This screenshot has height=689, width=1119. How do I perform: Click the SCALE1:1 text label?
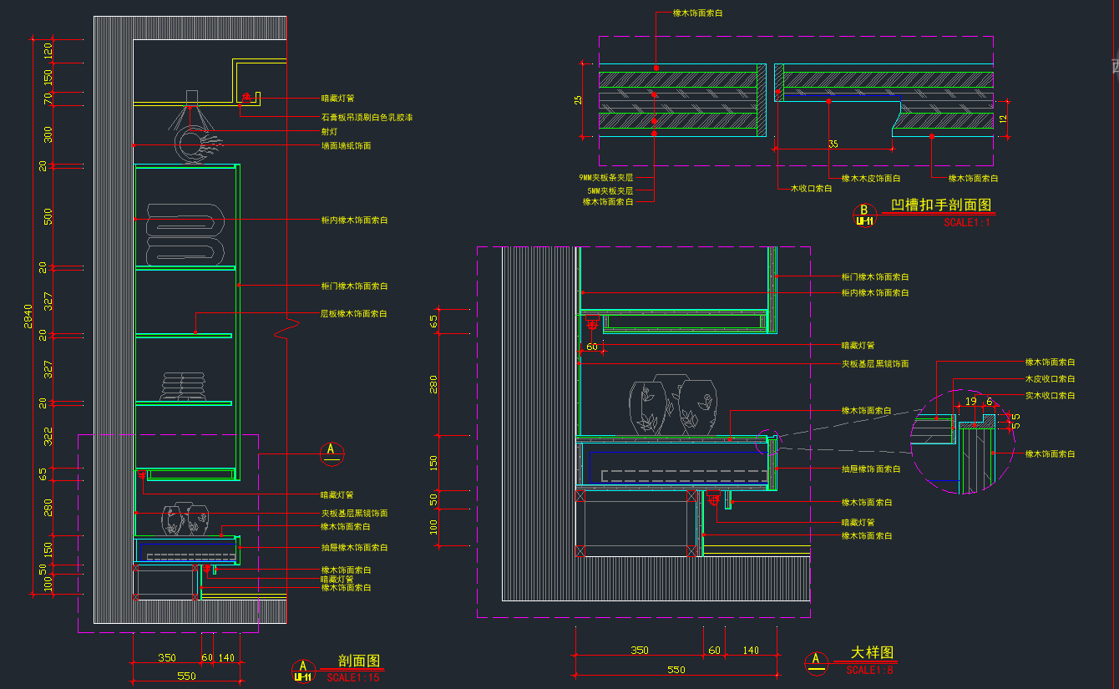pyautogui.click(x=966, y=223)
